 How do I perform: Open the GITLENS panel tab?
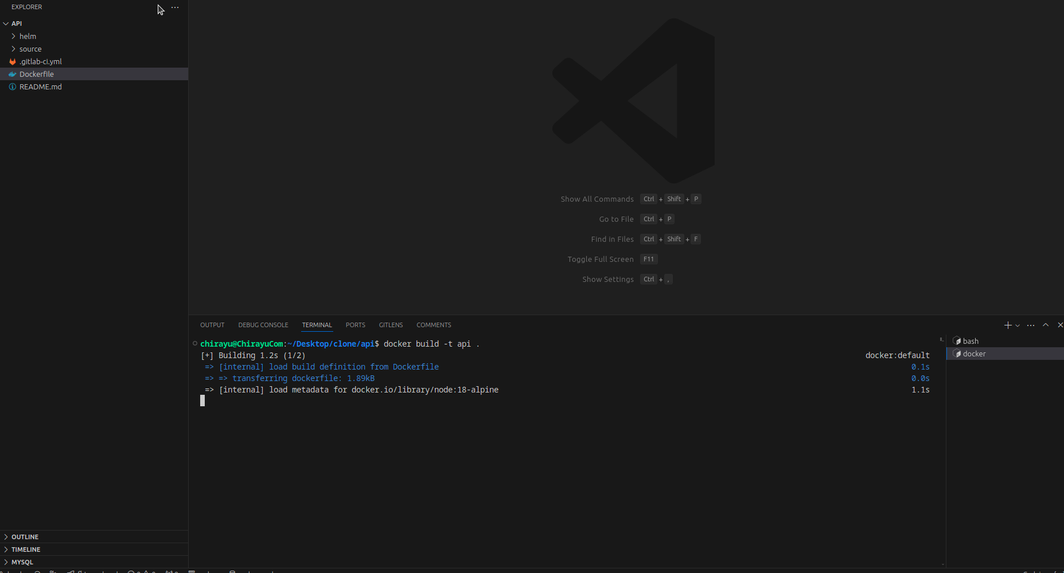[x=391, y=325]
